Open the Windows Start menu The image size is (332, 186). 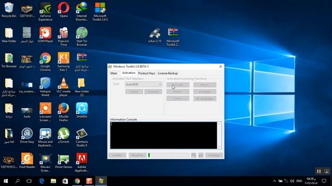click(6, 181)
